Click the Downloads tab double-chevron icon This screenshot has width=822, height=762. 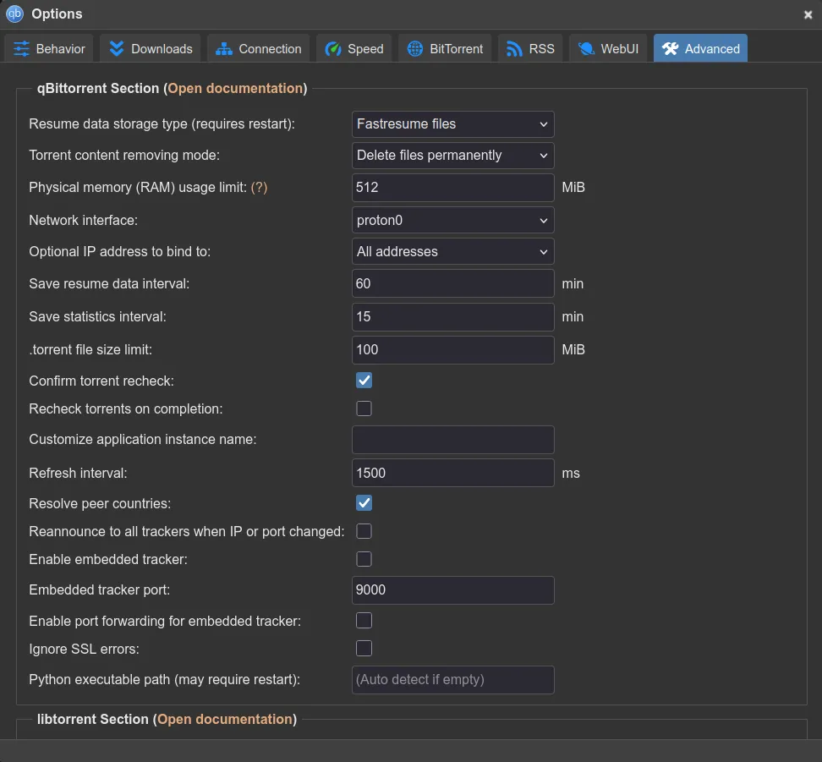(117, 49)
